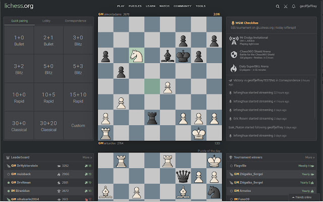Screen dimensions: 323x202
Task: Start a 2+1 Bullet game
Action: 48,40
